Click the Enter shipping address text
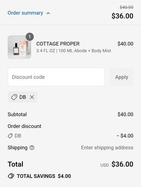Image resolution: width=141 pixels, height=187 pixels. (x=107, y=148)
